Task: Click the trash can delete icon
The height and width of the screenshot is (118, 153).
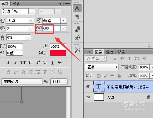Action: [149, 46]
